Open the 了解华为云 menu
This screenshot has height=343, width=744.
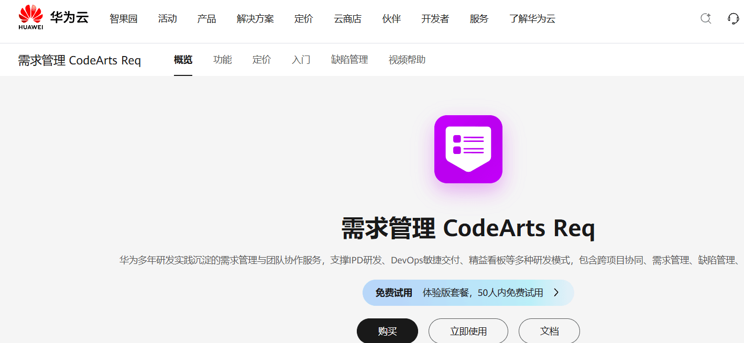click(532, 19)
